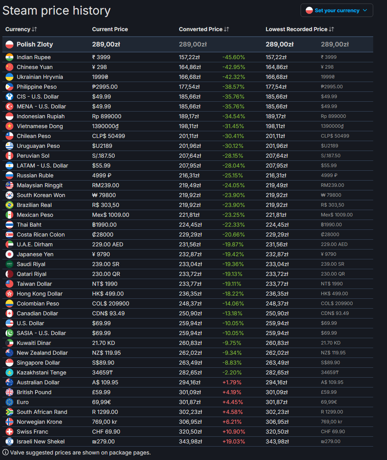Click the Chilean Peso flag icon
This screenshot has width=387, height=460.
tap(9, 136)
